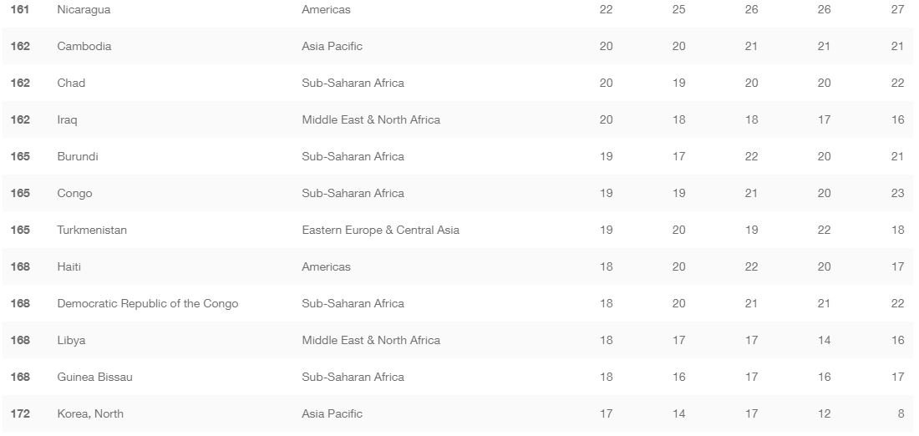919x436 pixels.
Task: Select Korea, North country name
Action: pos(90,414)
